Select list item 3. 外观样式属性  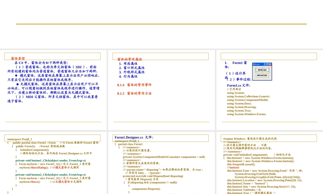132,72
